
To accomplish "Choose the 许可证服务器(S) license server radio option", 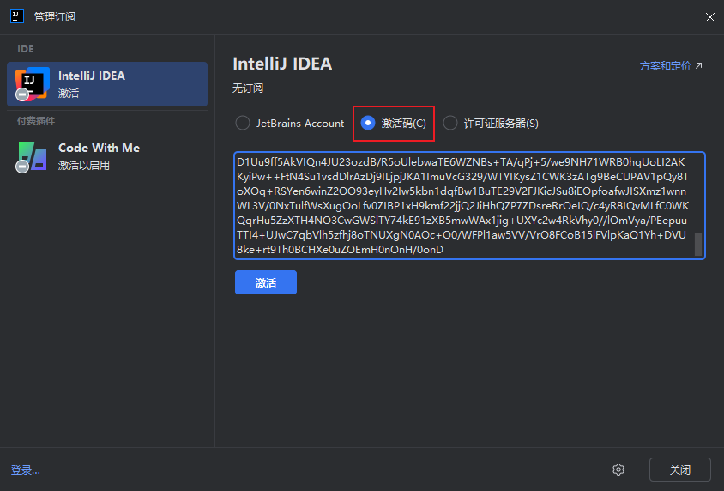I will tap(491, 124).
